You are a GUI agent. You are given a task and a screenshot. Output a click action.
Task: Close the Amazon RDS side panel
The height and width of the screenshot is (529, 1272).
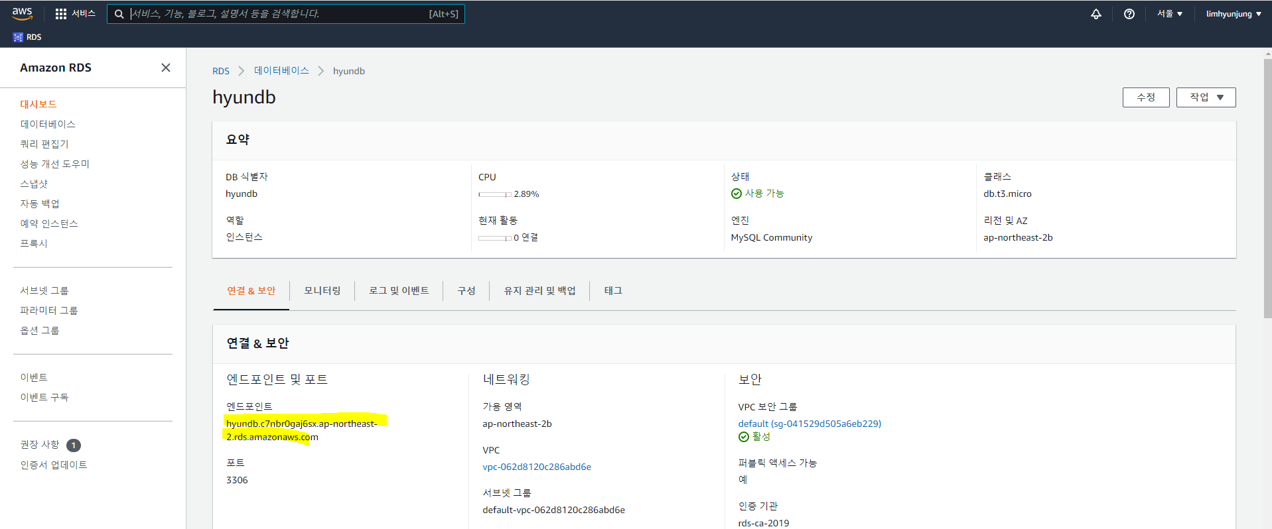(166, 68)
